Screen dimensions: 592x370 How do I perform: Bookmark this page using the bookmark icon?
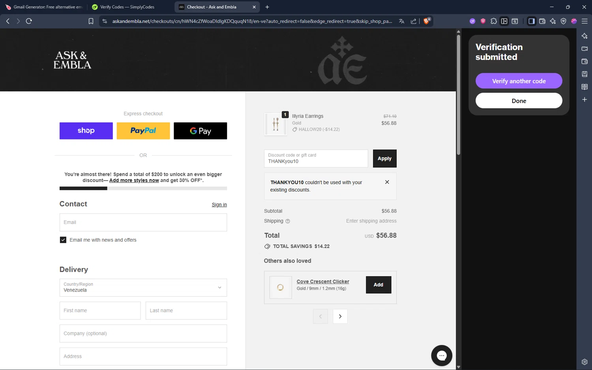(x=91, y=21)
